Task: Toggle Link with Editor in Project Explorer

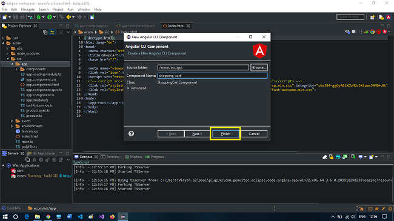Action: click(x=52, y=32)
